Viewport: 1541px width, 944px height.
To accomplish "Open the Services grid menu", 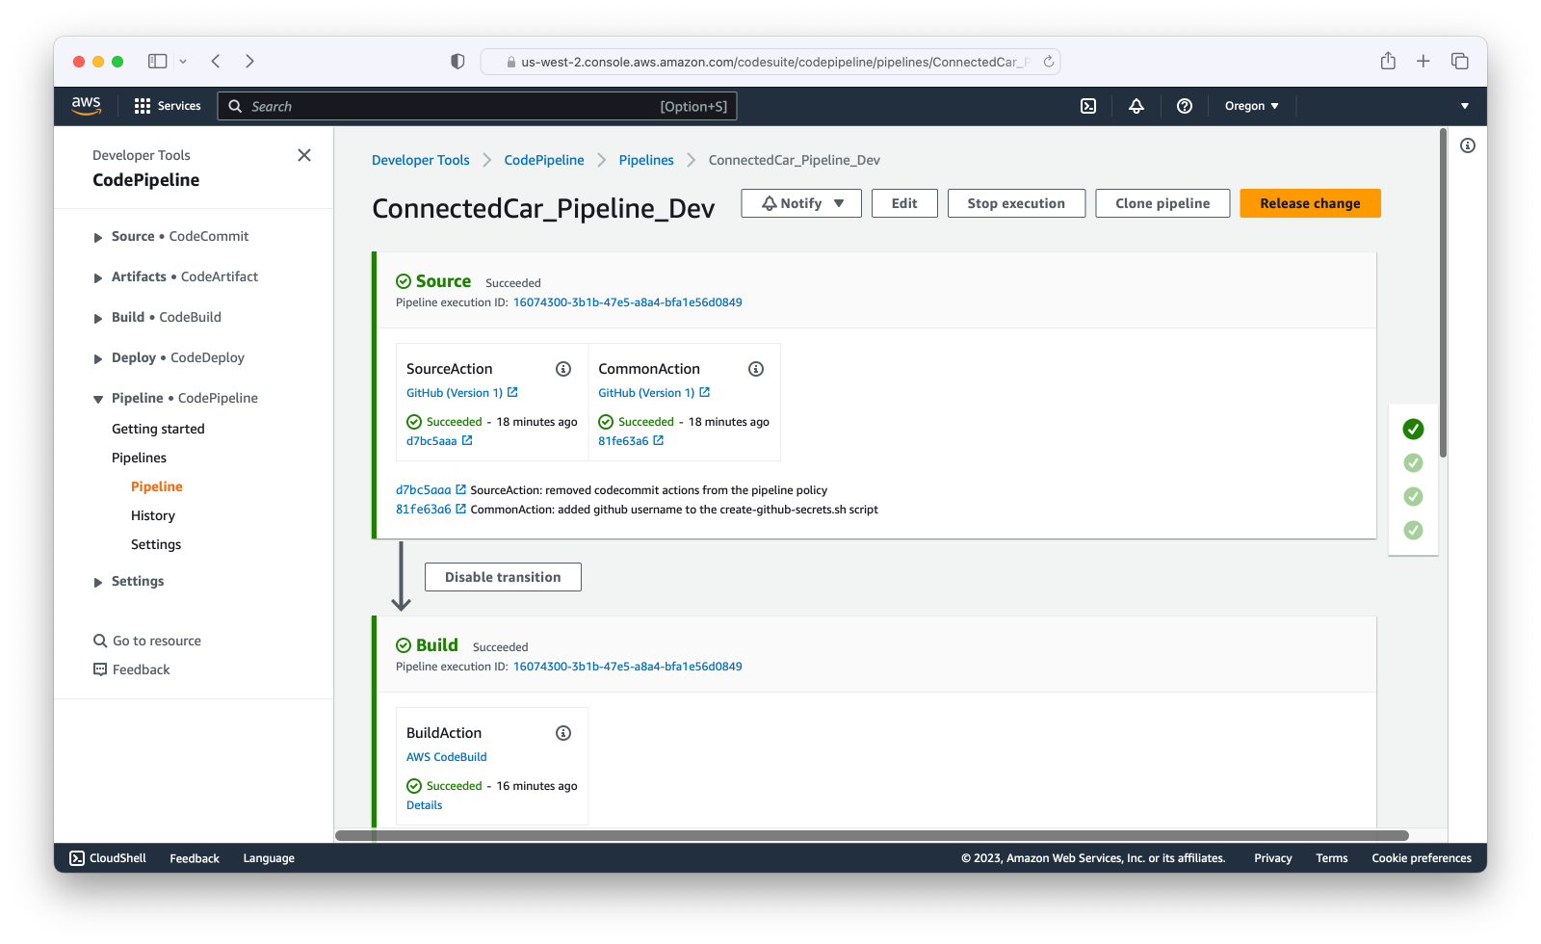I will pyautogui.click(x=168, y=106).
